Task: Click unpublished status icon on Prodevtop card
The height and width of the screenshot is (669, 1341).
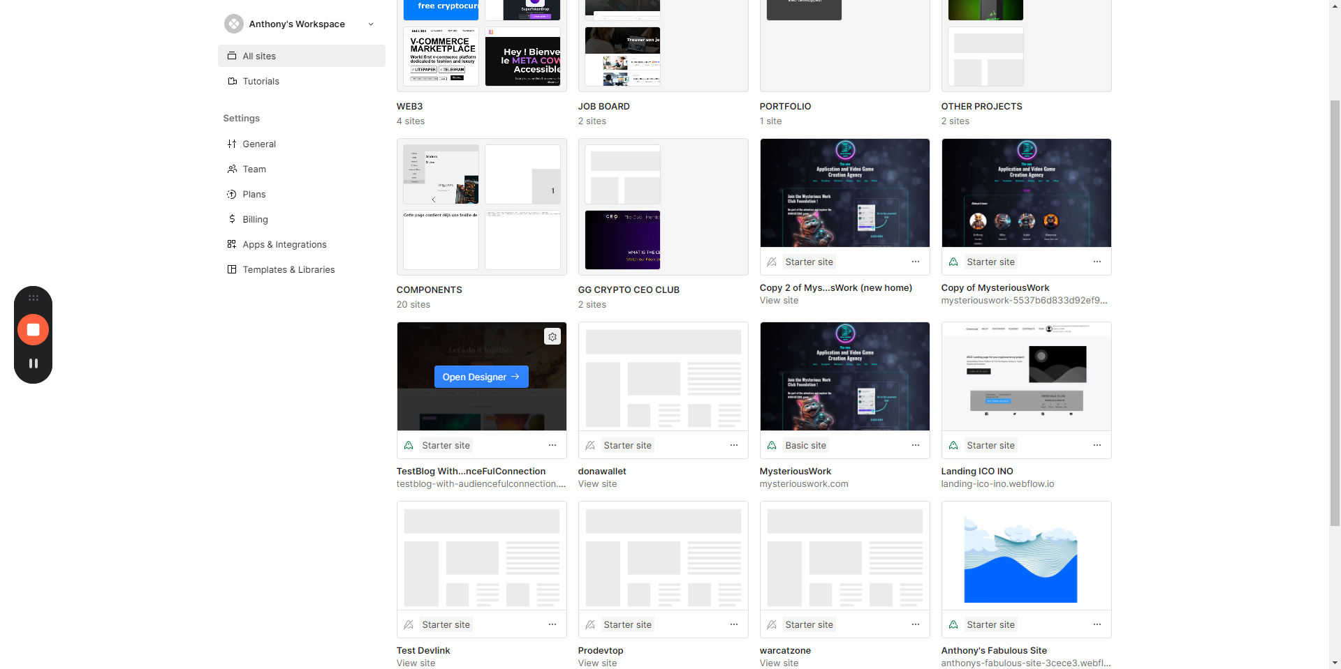Action: click(x=590, y=624)
